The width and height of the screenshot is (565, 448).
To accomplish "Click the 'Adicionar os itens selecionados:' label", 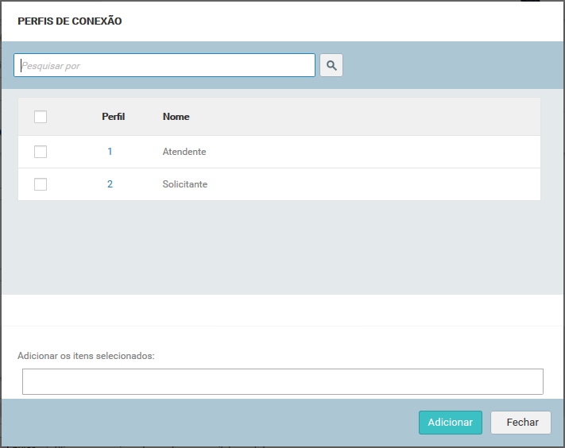I will pos(86,356).
